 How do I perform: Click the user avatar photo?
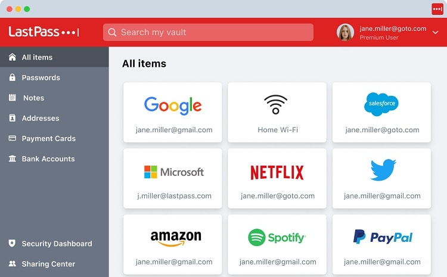[x=345, y=32]
